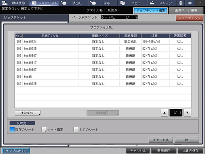Select the 画像ページ編集 tab
The image size is (205, 154).
[186, 11]
